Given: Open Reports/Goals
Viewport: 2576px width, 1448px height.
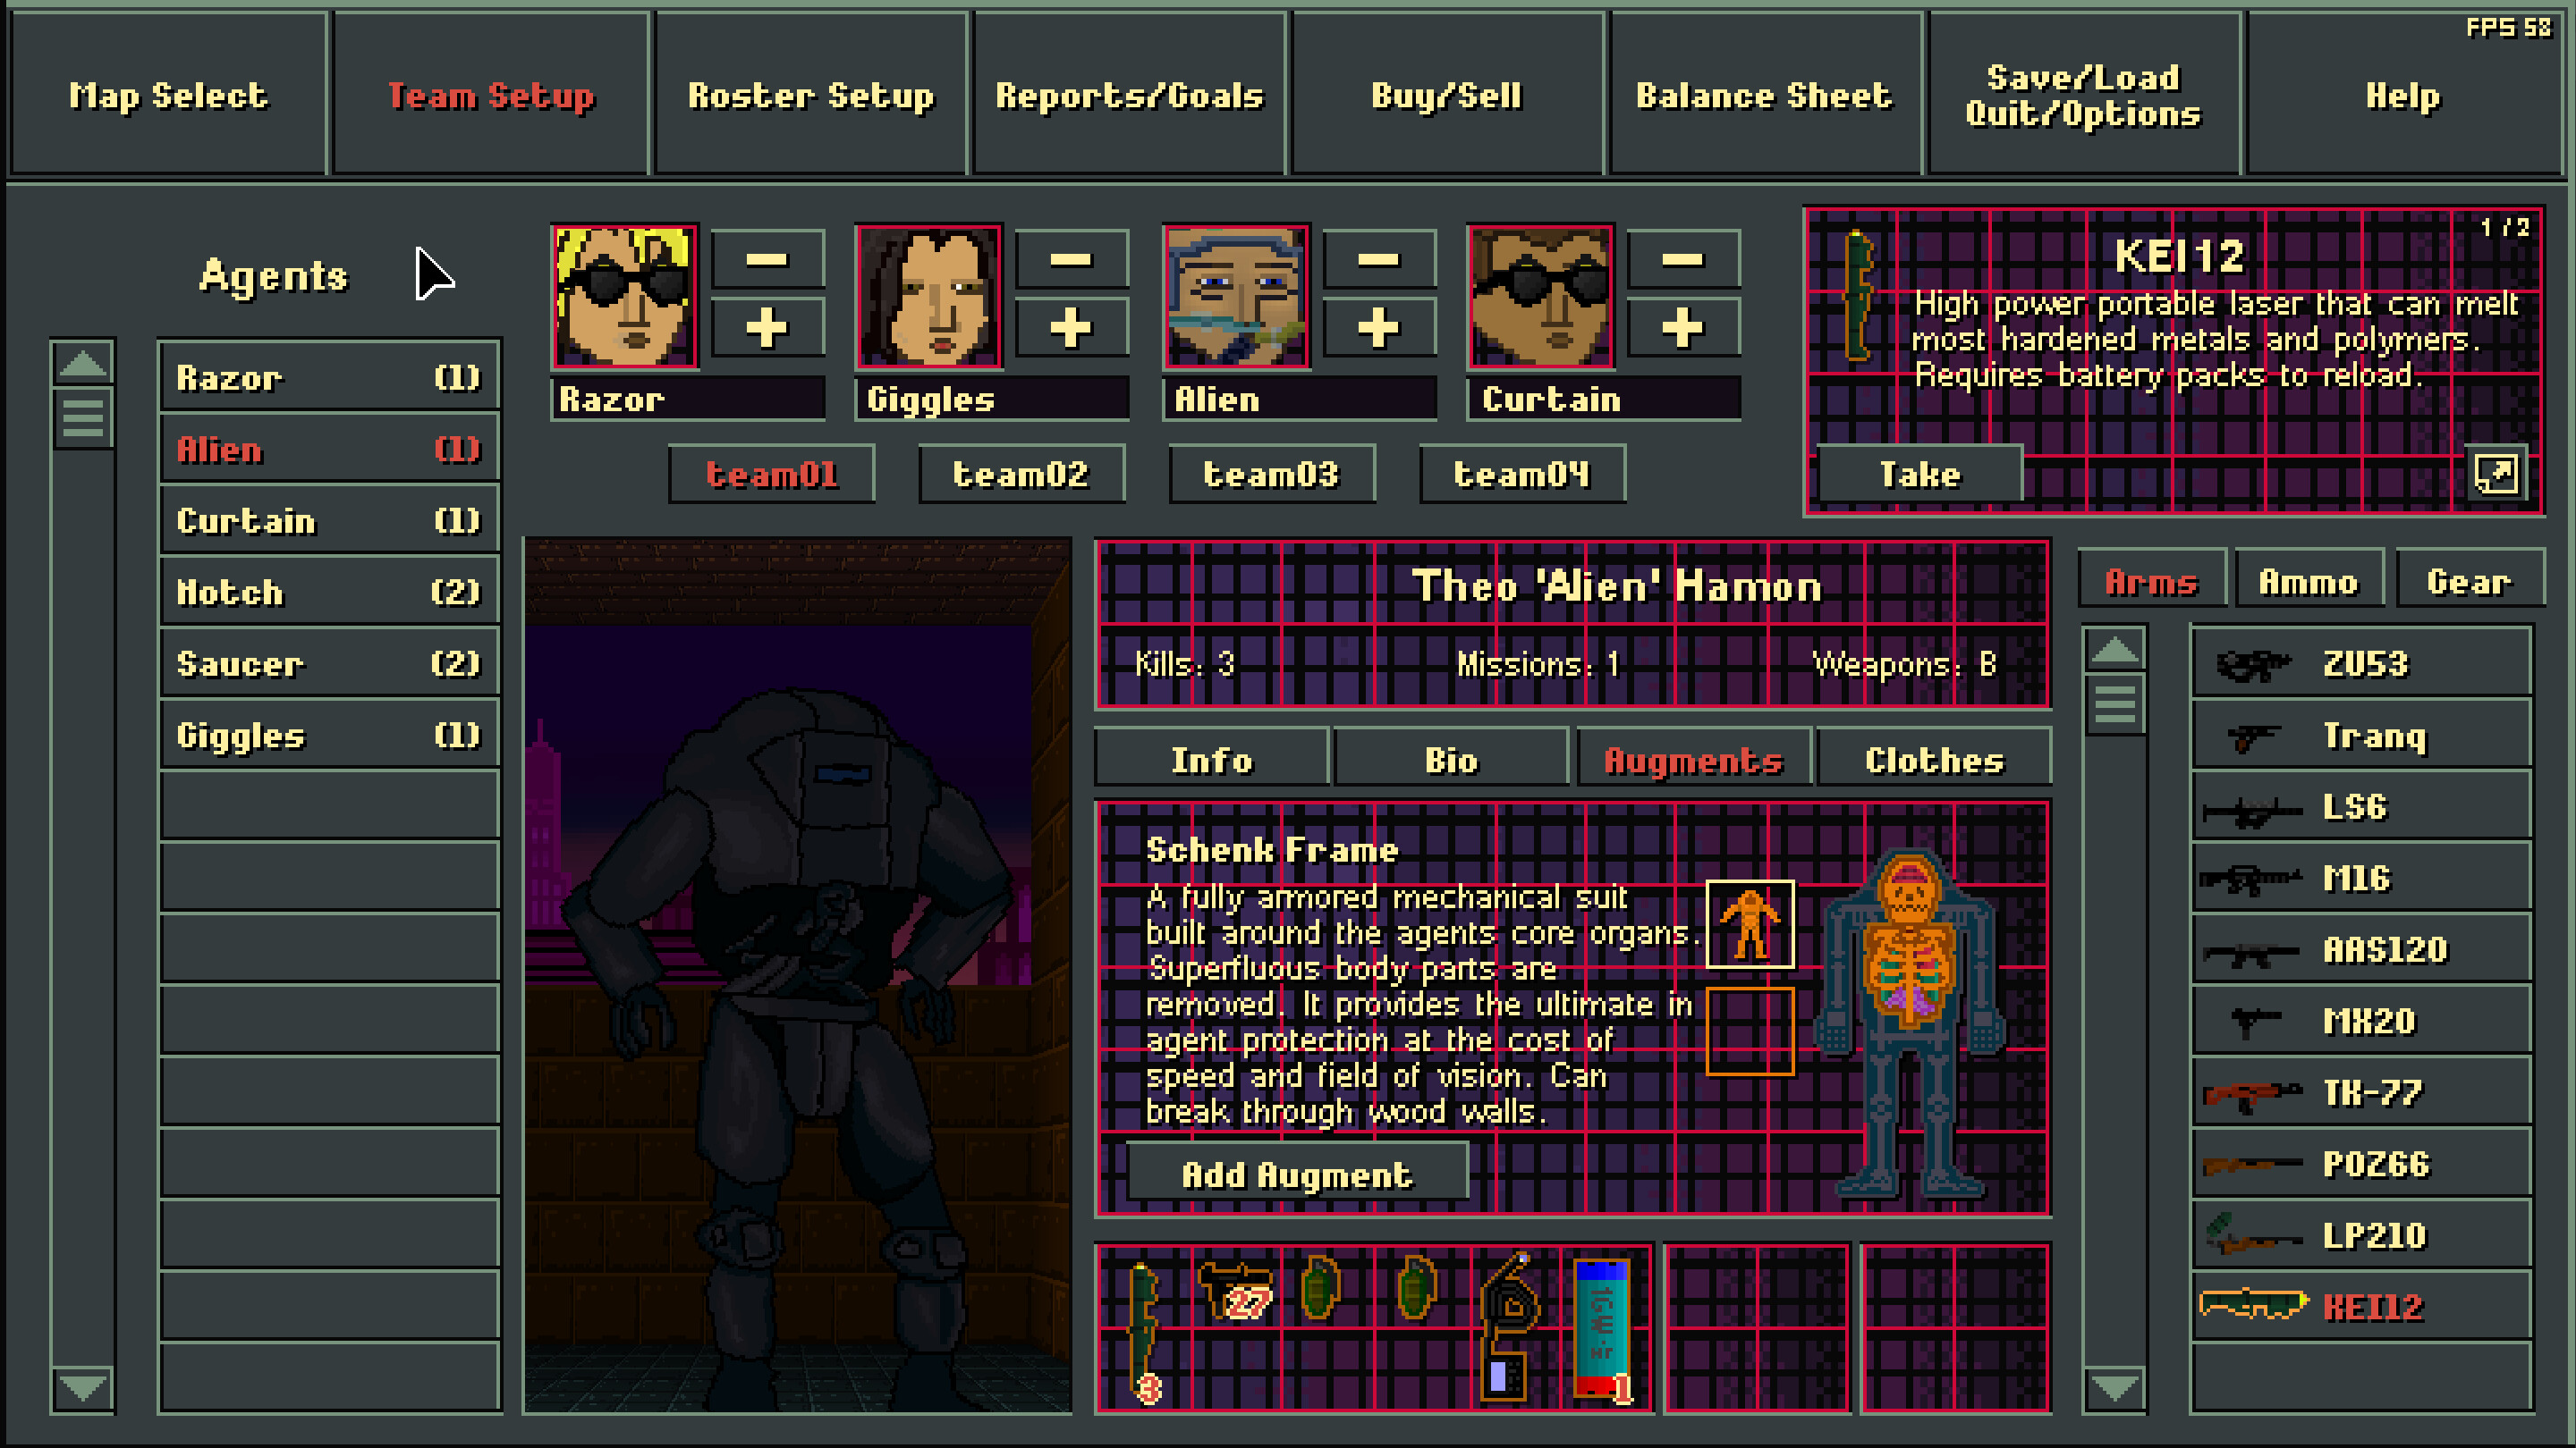Looking at the screenshot, I should [1129, 95].
